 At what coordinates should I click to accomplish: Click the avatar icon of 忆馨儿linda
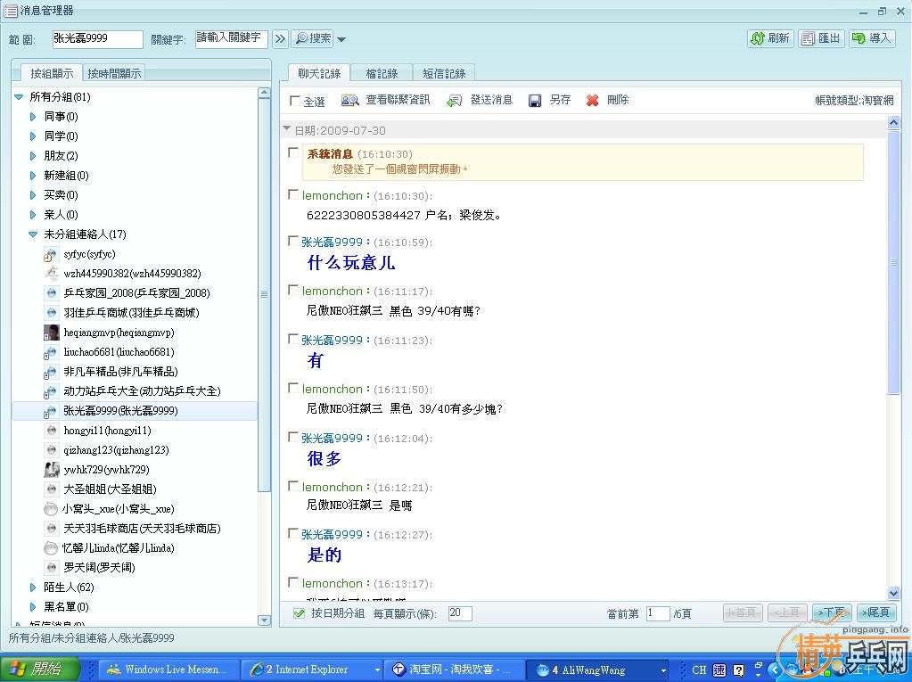point(51,547)
